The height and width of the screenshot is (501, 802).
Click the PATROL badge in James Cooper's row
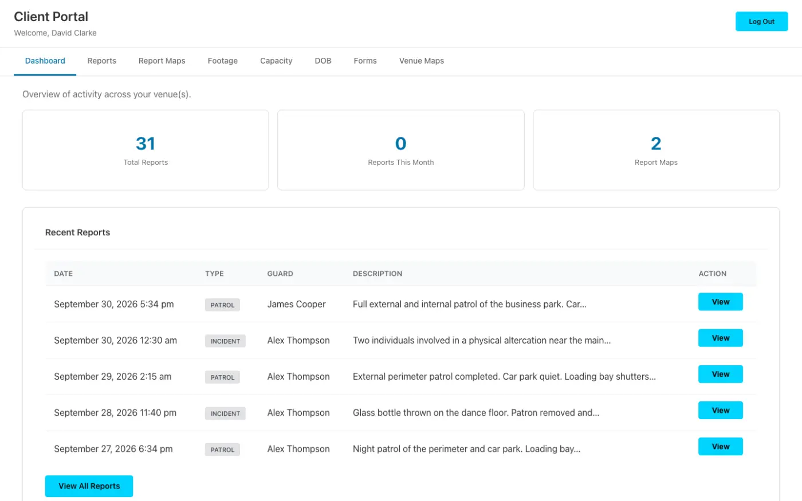click(x=222, y=305)
